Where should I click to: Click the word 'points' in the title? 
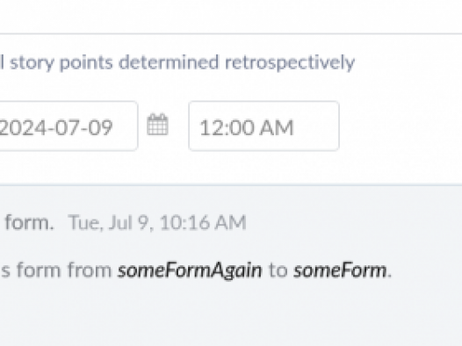(x=86, y=62)
